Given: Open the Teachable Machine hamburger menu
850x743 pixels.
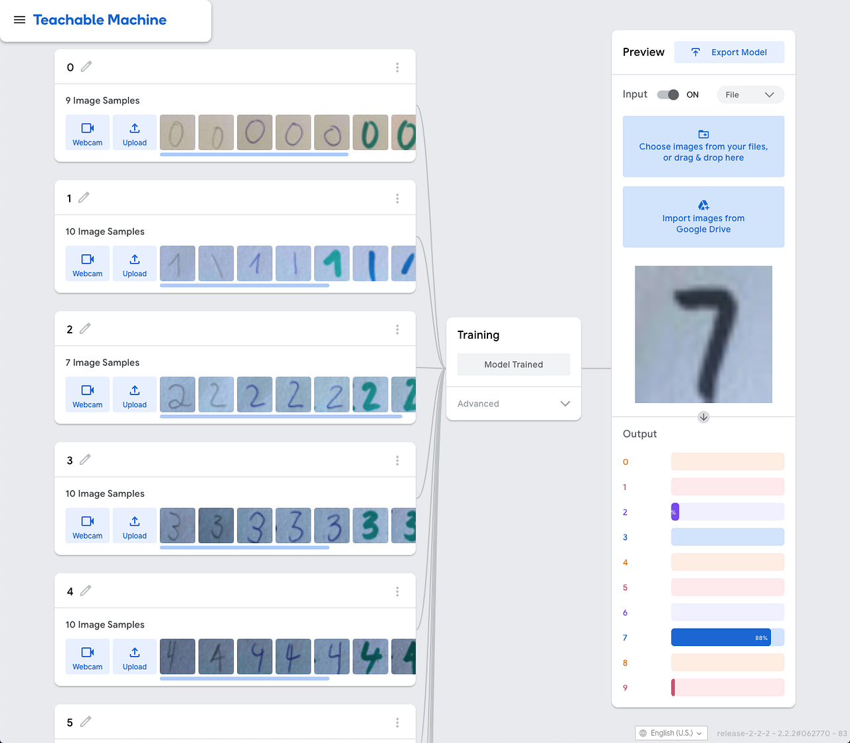Looking at the screenshot, I should click(x=19, y=19).
